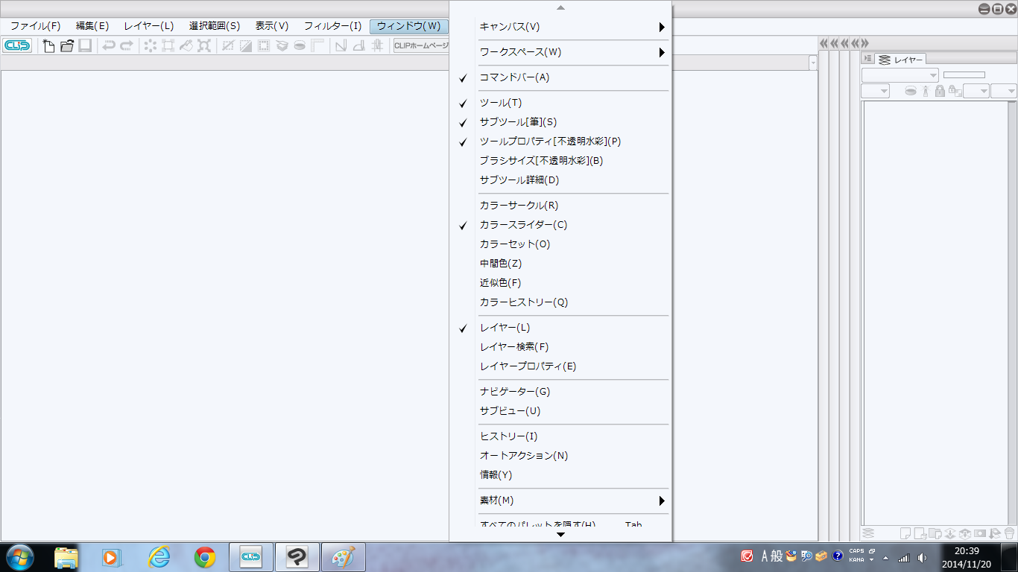Click the menu scroll-down arrow

pos(561,534)
